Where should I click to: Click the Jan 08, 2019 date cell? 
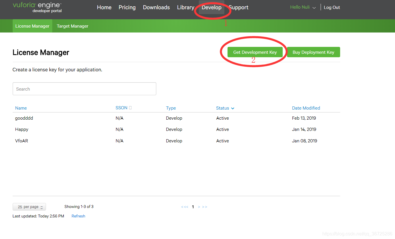[305, 141]
